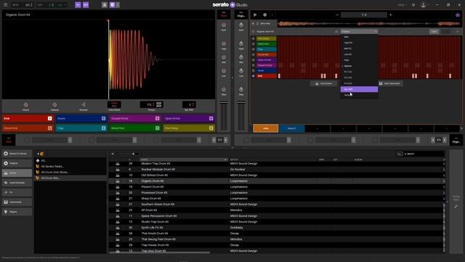The image size is (465, 262).
Task: Open the Audio Samples library section
Action: [x=17, y=183]
